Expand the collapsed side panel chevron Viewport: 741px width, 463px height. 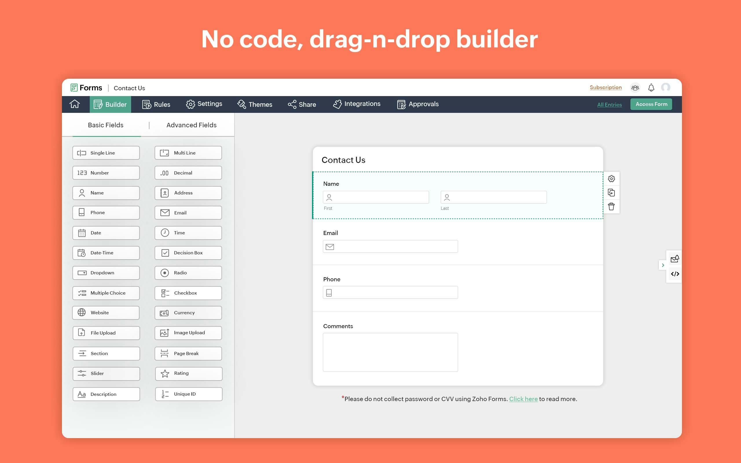663,265
